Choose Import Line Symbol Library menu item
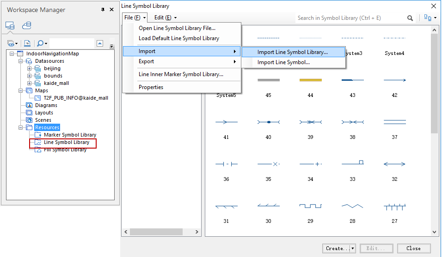This screenshot has width=442, height=257. tap(292, 52)
